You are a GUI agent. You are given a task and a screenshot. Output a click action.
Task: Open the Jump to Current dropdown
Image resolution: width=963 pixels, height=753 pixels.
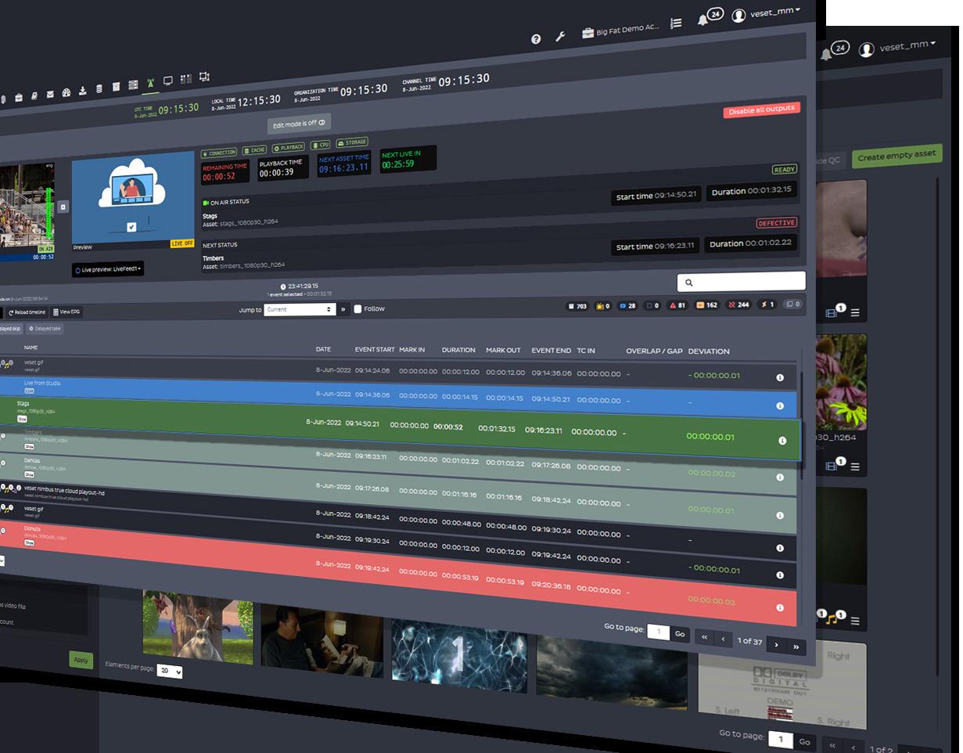click(x=300, y=309)
